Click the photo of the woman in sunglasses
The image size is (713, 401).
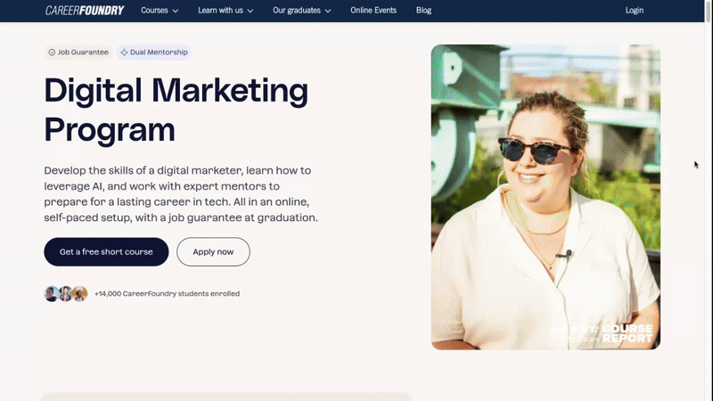tap(545, 196)
